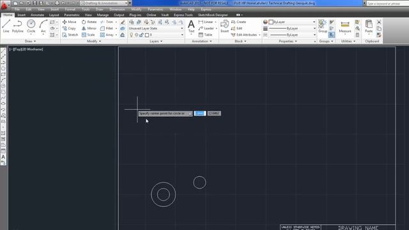Viewport: 409px width, 230px height.
Task: Open the ByLayer lineweight dropdown
Action: pyautogui.click(x=293, y=28)
